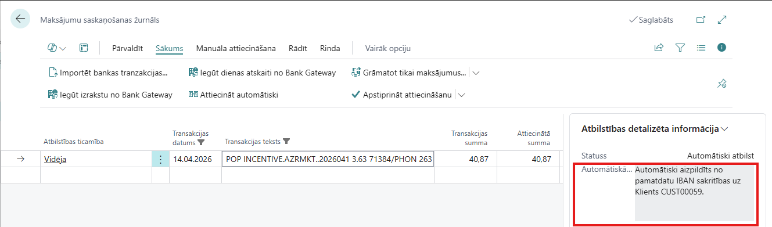Viewport: 772px width, 227px height.
Task: Click the share icon
Action: click(659, 48)
